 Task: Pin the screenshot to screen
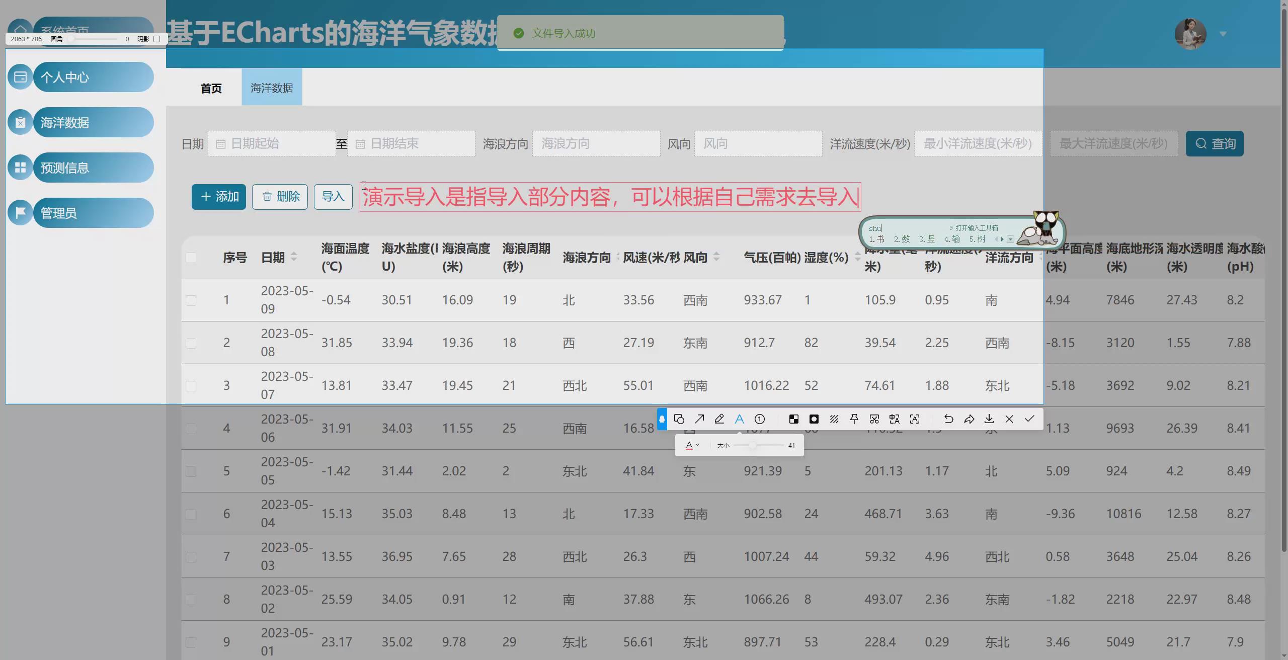click(x=854, y=419)
